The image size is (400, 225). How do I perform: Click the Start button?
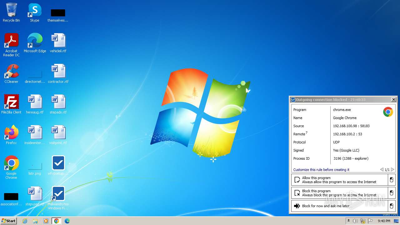pyautogui.click(x=9, y=221)
